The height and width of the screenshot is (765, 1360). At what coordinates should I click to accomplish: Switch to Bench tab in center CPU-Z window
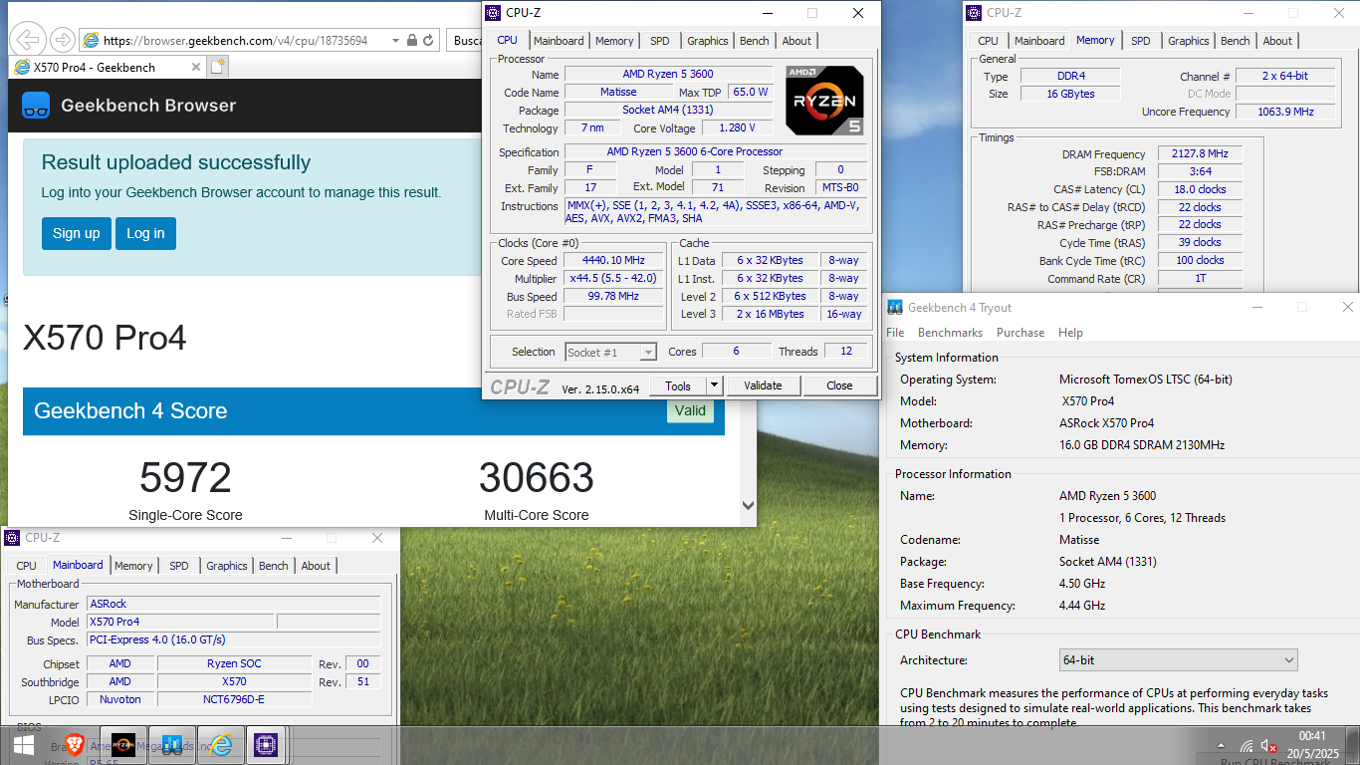[x=755, y=41]
